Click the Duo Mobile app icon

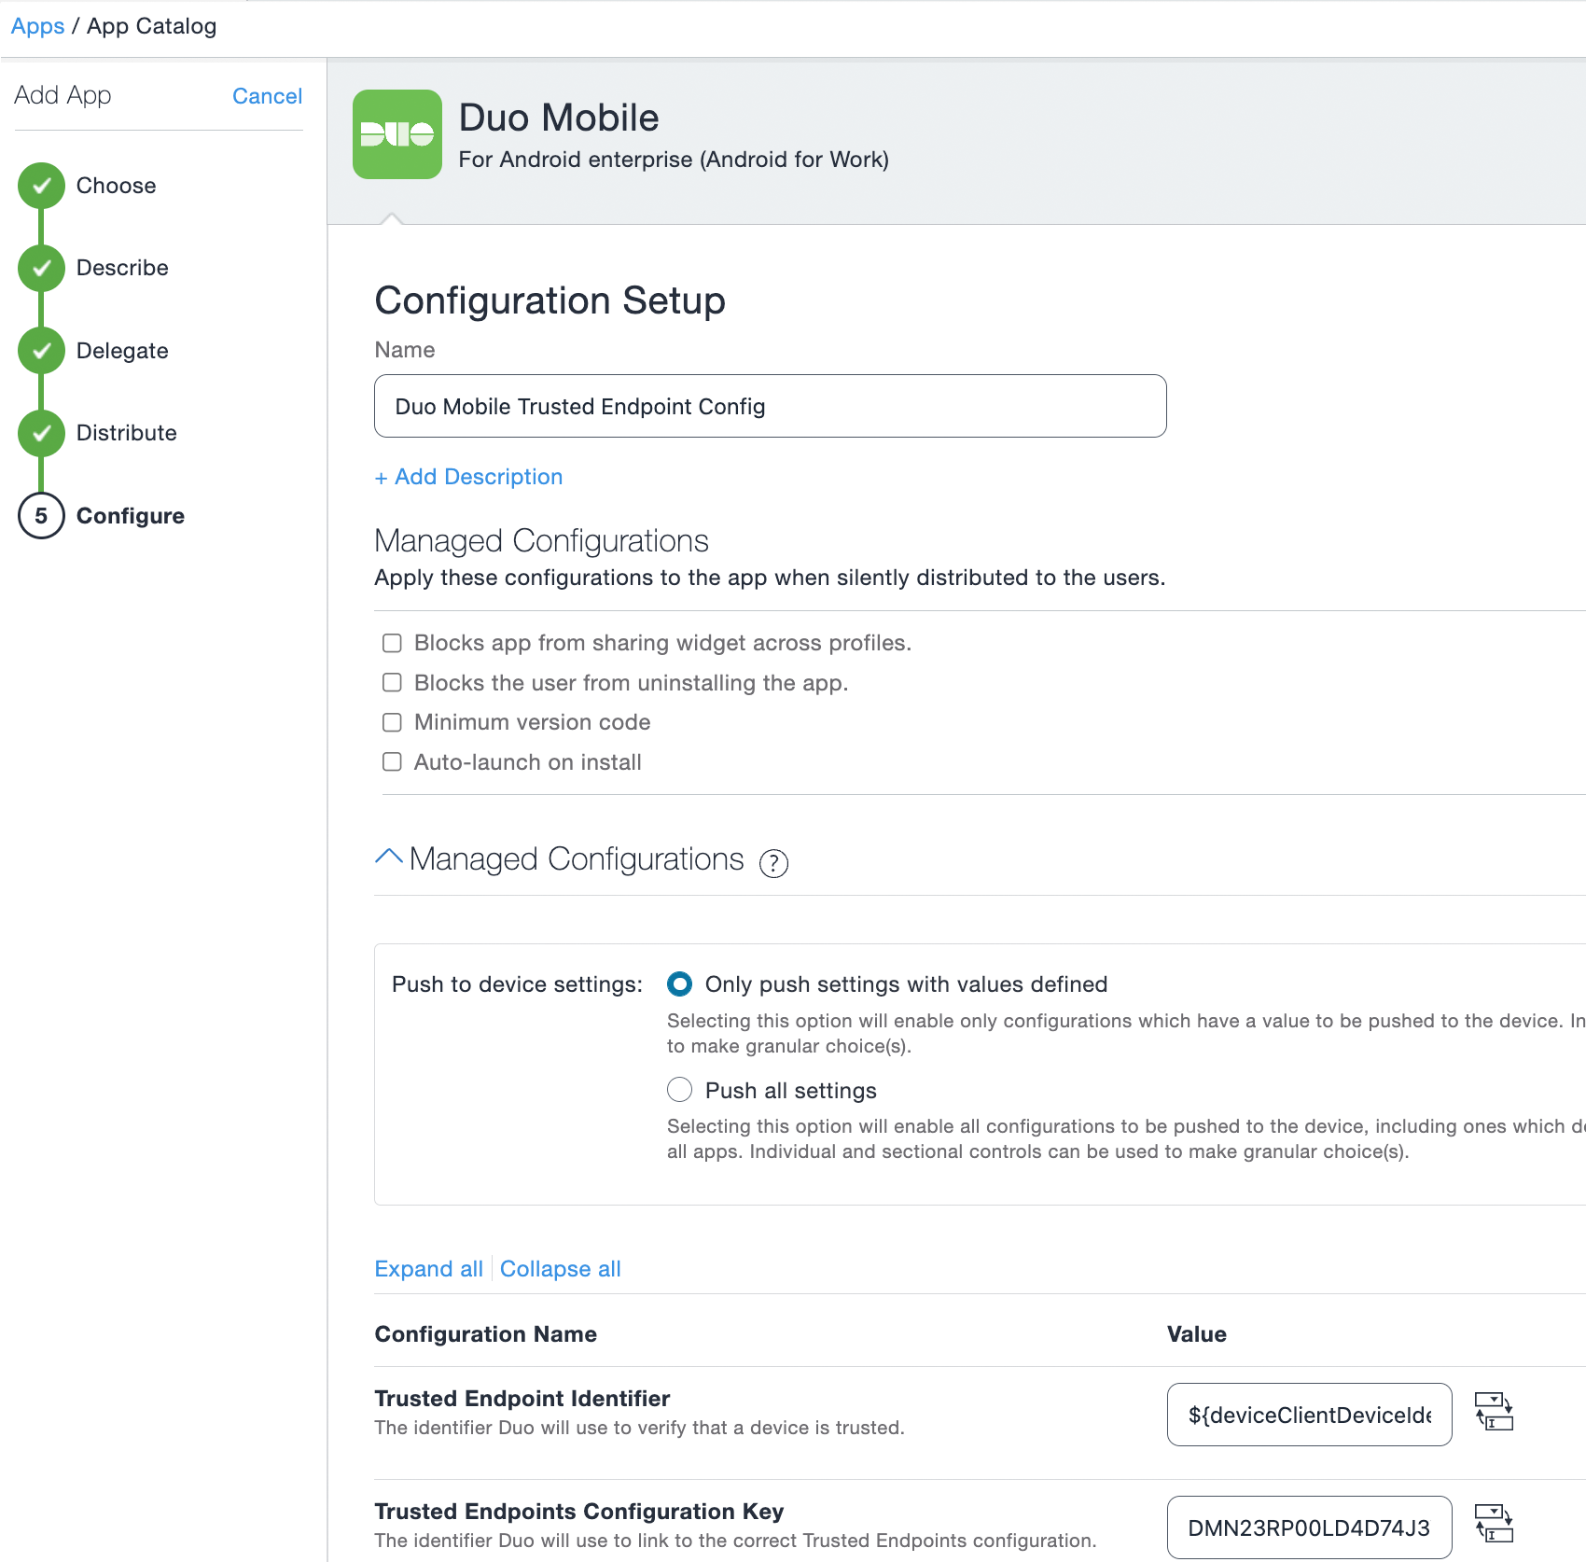point(396,132)
